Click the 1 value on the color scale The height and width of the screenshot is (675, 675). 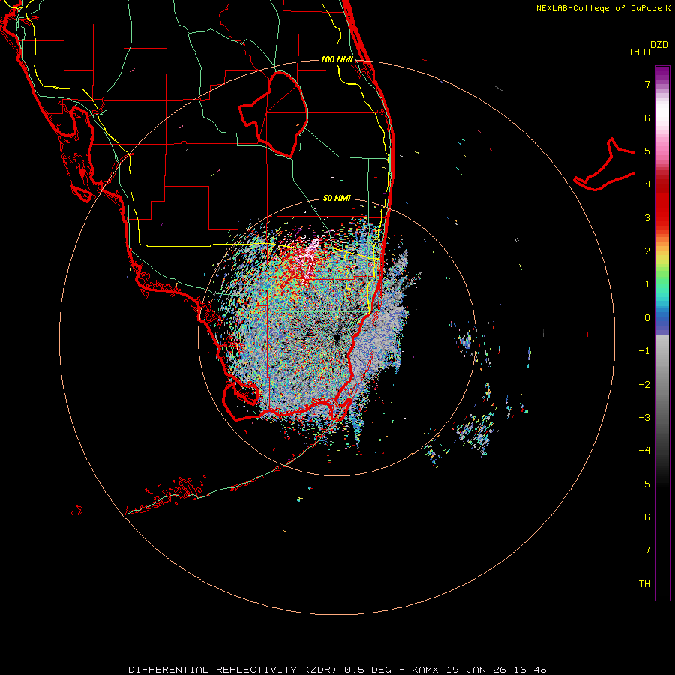tap(647, 284)
